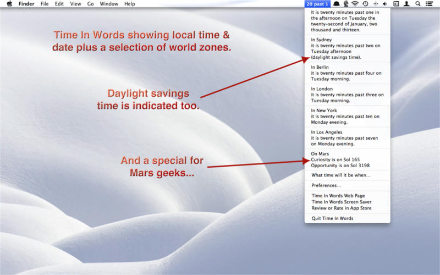Open the Window menu
Viewport: 440px width, 275px height.
coord(109,4)
